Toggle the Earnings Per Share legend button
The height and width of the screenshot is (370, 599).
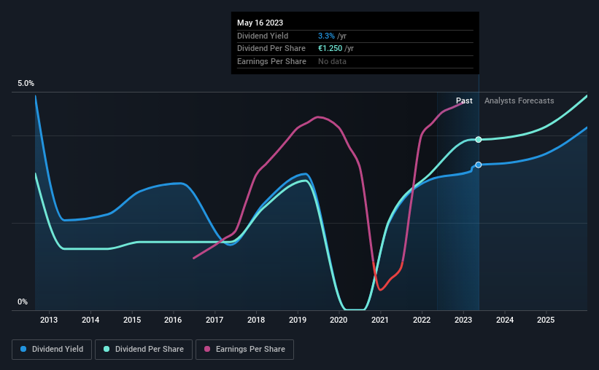244,350
